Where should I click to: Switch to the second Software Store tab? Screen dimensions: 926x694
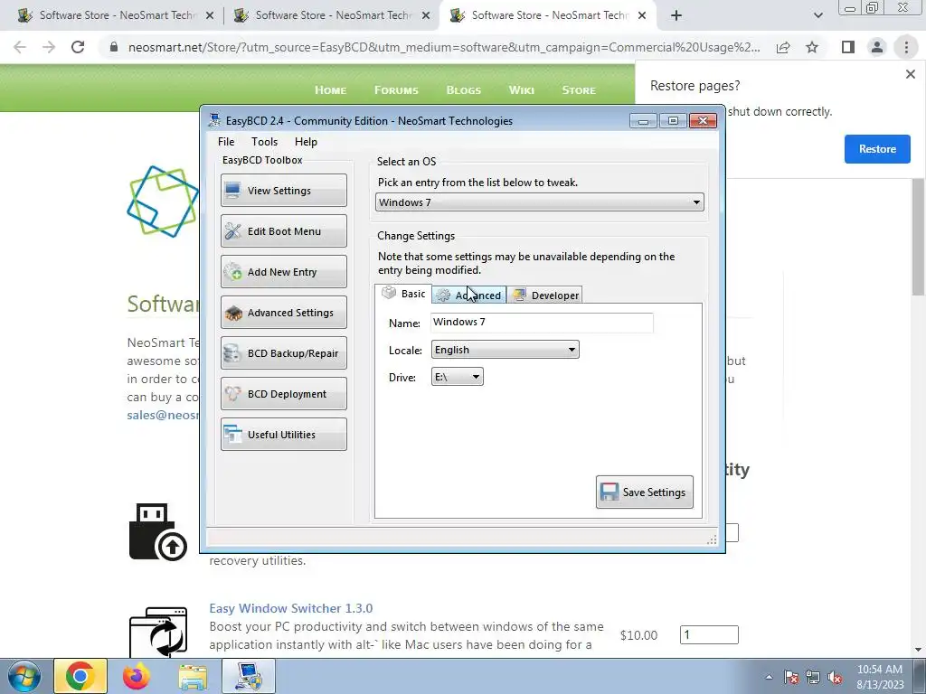(x=332, y=15)
